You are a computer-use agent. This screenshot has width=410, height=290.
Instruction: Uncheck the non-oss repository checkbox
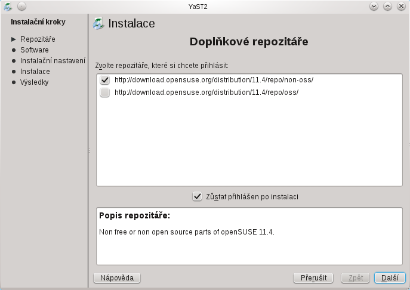coord(104,80)
